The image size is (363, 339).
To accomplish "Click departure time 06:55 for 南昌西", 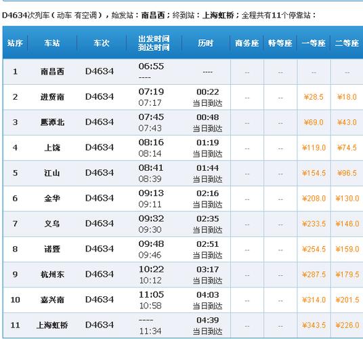I will (151, 66).
